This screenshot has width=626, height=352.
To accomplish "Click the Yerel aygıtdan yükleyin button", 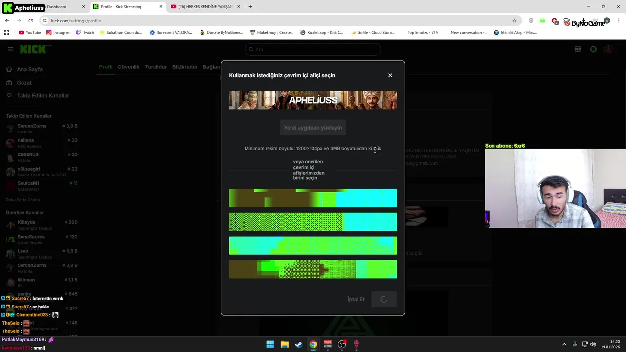I will (313, 128).
